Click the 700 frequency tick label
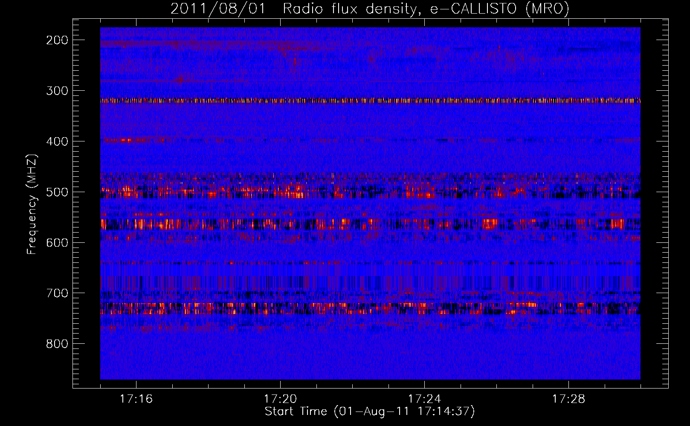 [57, 293]
